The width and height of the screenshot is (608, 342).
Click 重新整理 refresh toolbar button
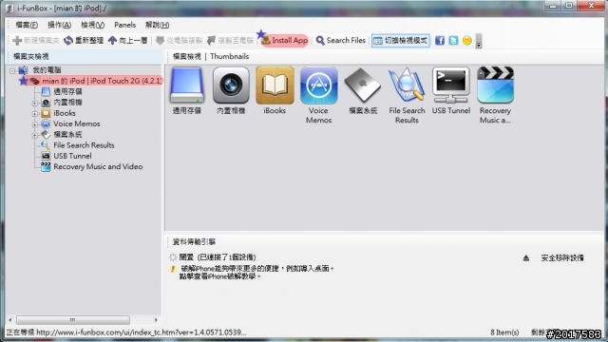click(x=84, y=40)
